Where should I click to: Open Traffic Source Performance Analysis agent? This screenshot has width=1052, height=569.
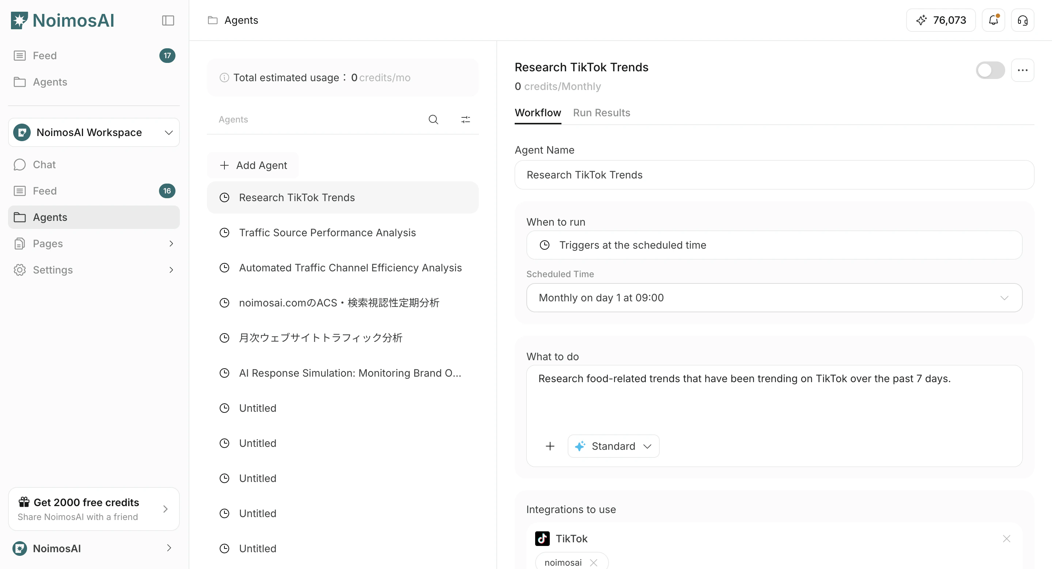coord(343,233)
